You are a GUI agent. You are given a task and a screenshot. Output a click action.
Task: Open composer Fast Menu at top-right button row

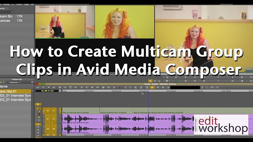coord(251,77)
